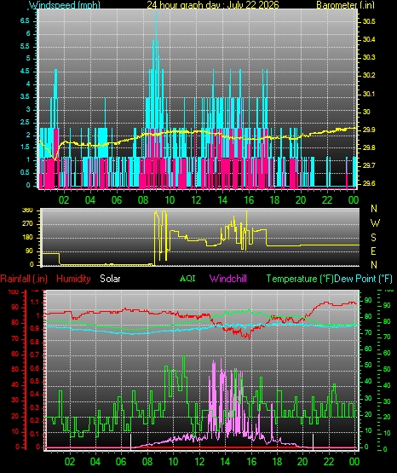The height and width of the screenshot is (473, 397).
Task: Click the "29.6" barometer scale value
Action: tap(369, 183)
